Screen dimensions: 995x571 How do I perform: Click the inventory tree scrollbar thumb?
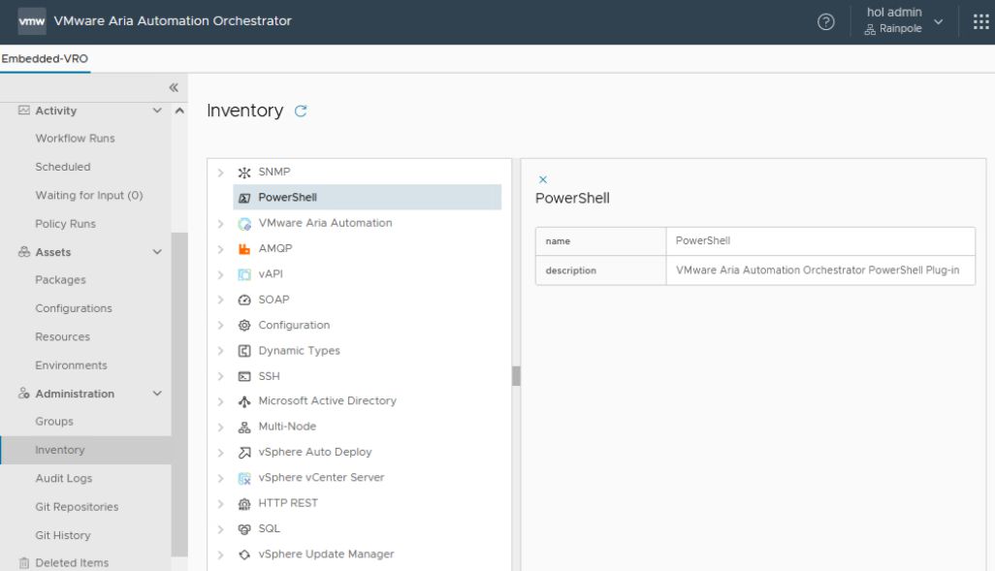pyautogui.click(x=516, y=375)
